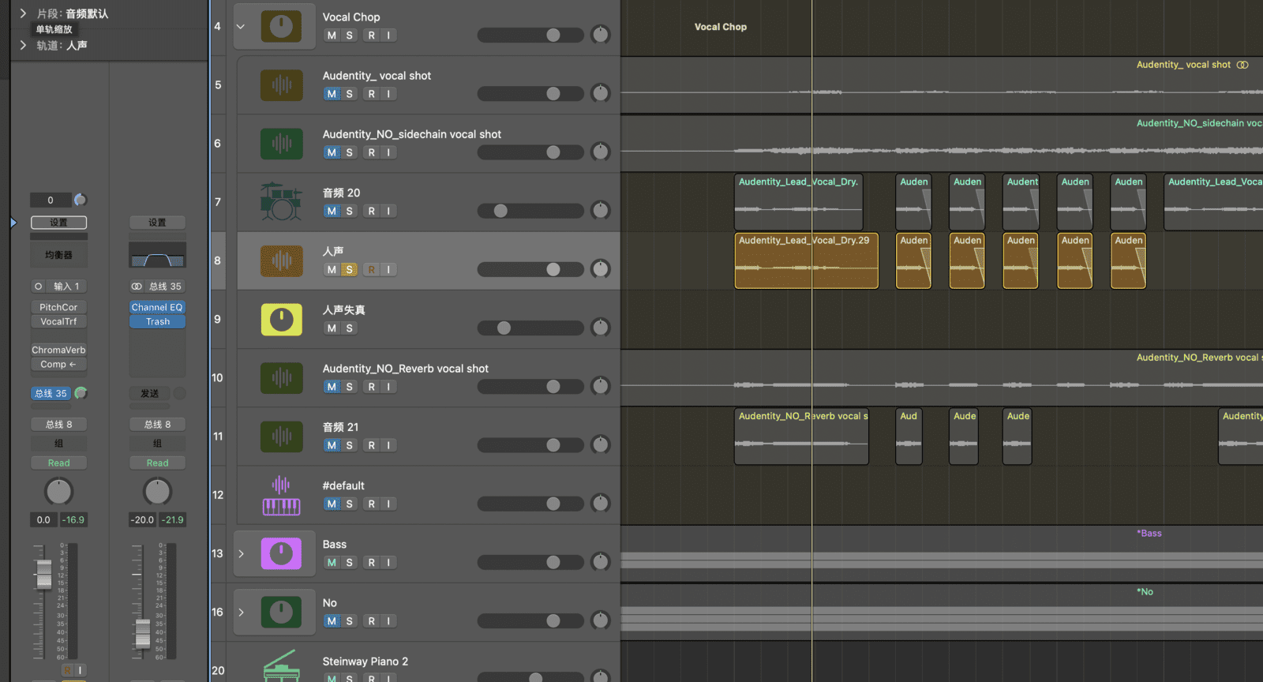Open the Channel EQ plugin slot
The height and width of the screenshot is (682, 1263).
tap(157, 307)
